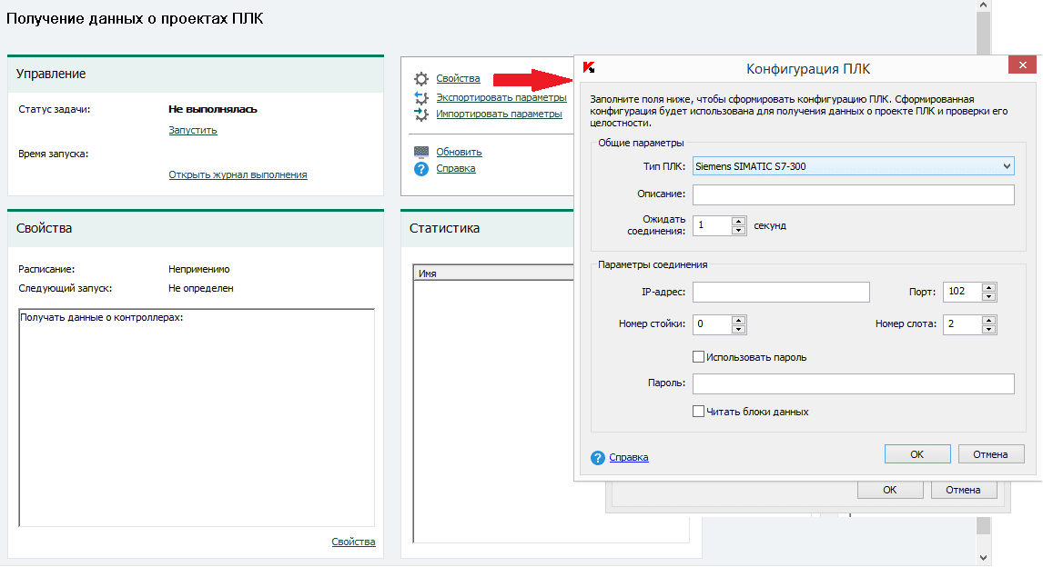Viewport: 1043px width, 567px height.
Task: Open Открыть журнал выполнения link
Action: coord(238,174)
